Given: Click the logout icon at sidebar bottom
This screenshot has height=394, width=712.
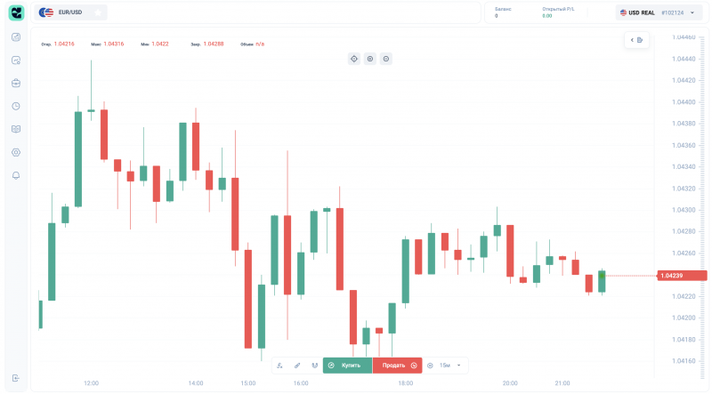Looking at the screenshot, I should tap(16, 378).
